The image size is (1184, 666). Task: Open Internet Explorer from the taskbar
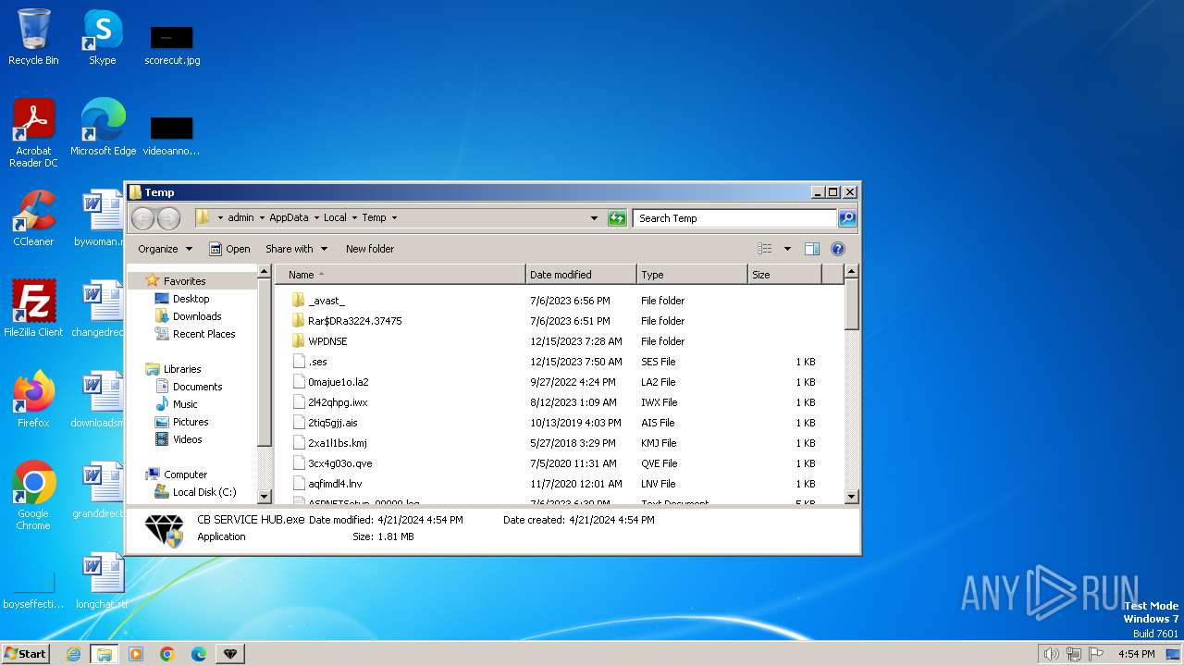tap(73, 654)
